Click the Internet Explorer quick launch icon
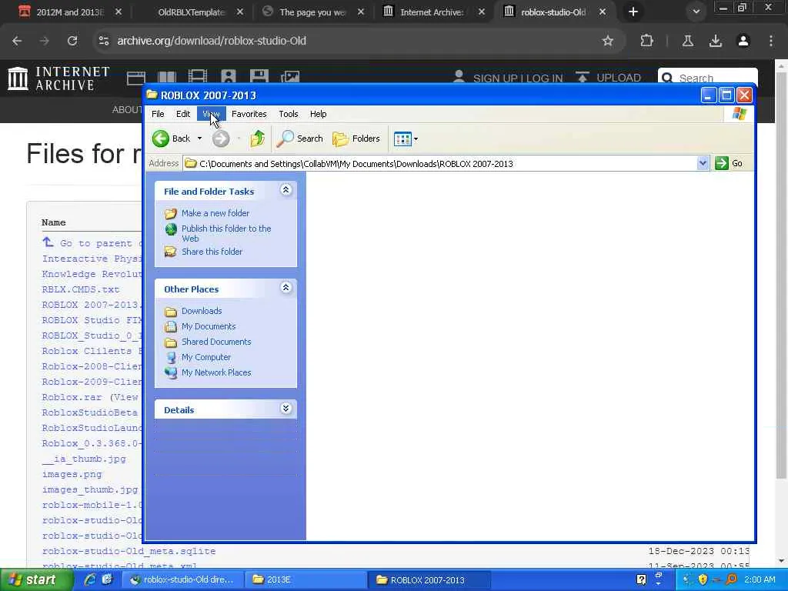Screen dimensions: 788x591 [90, 580]
